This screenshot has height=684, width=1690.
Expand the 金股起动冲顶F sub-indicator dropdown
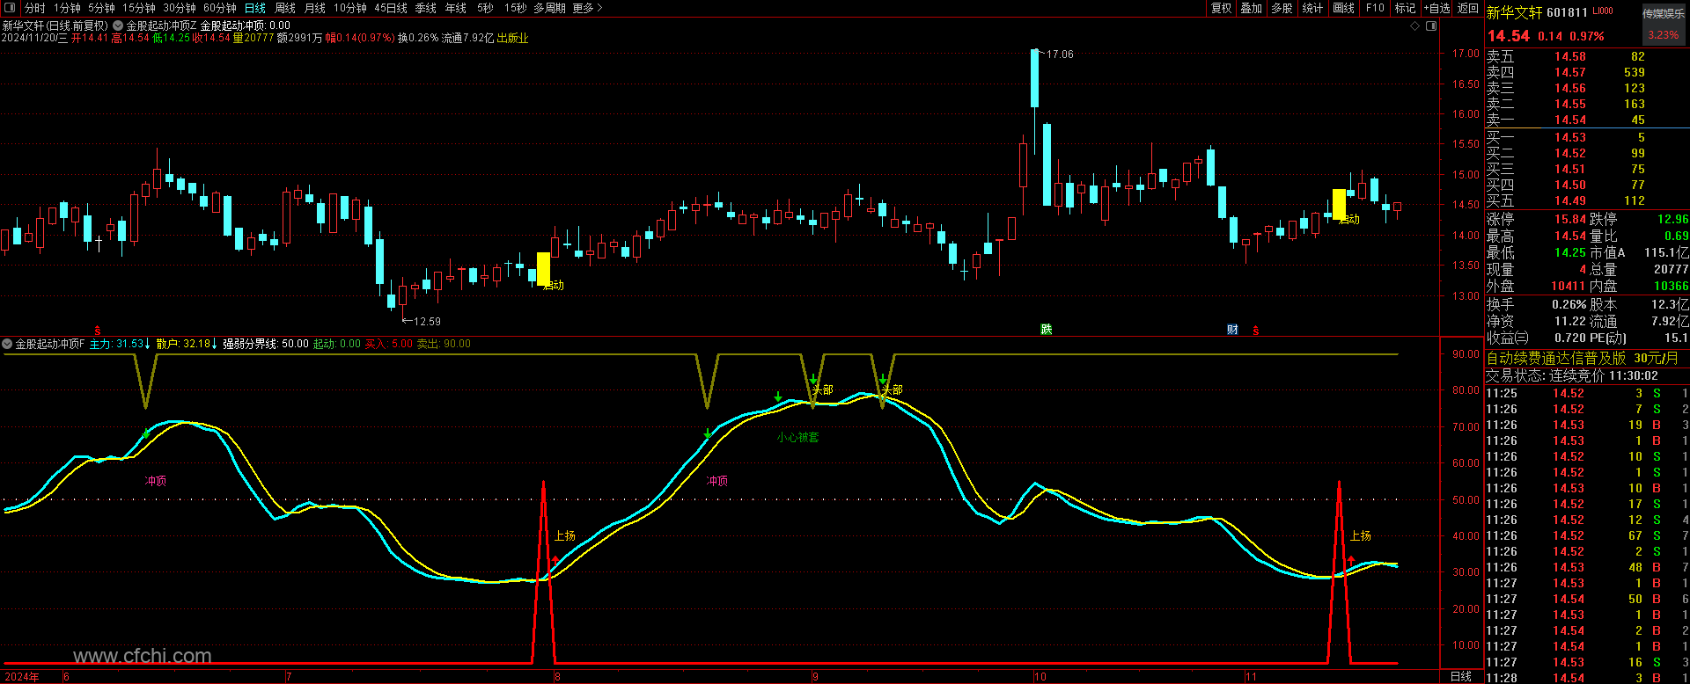click(8, 344)
